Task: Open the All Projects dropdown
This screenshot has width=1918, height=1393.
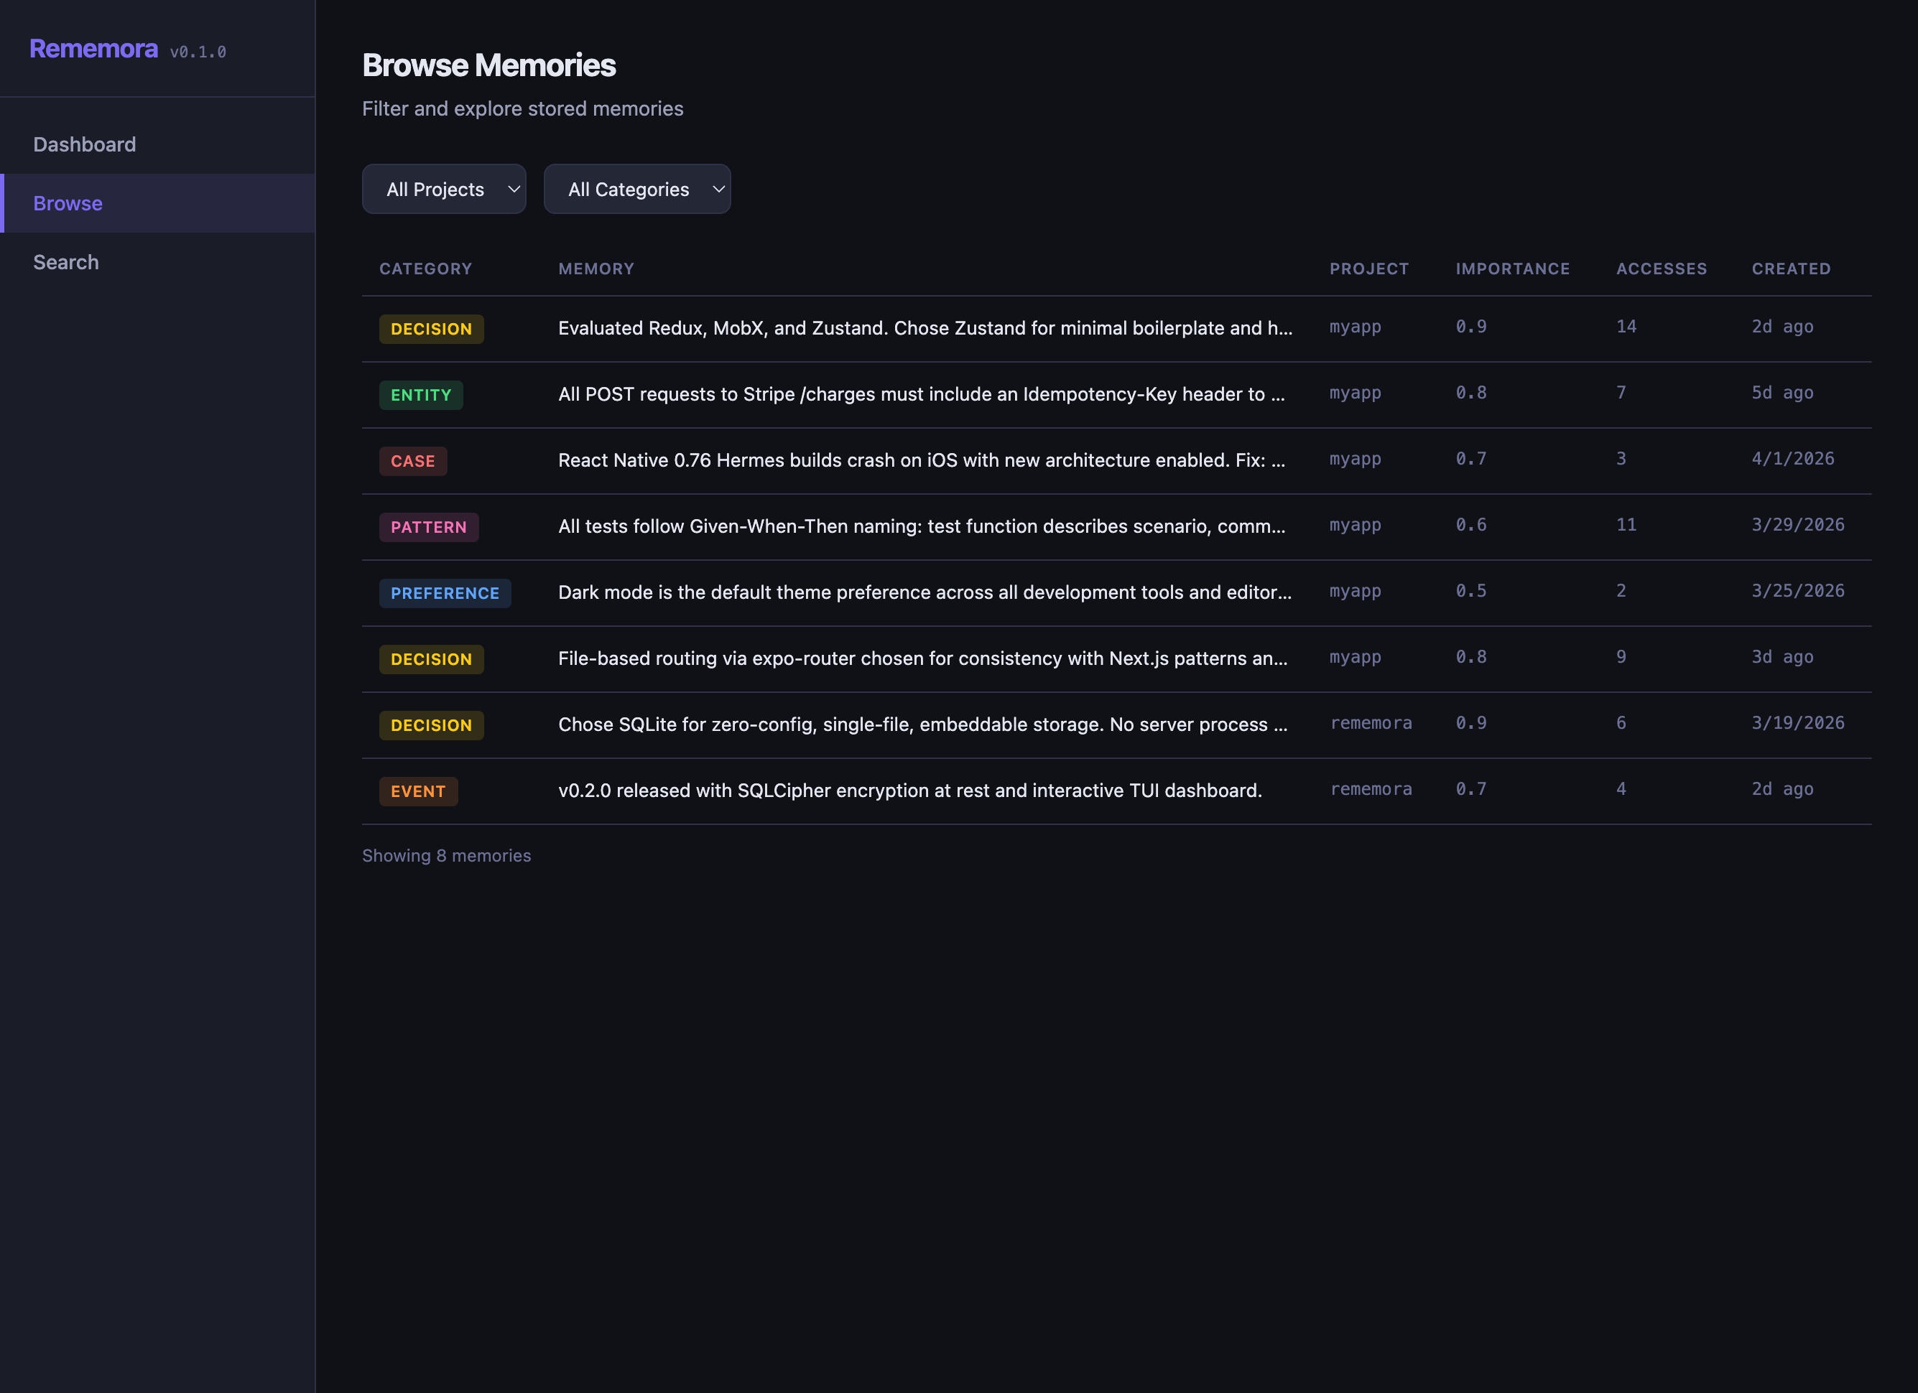Action: tap(443, 189)
